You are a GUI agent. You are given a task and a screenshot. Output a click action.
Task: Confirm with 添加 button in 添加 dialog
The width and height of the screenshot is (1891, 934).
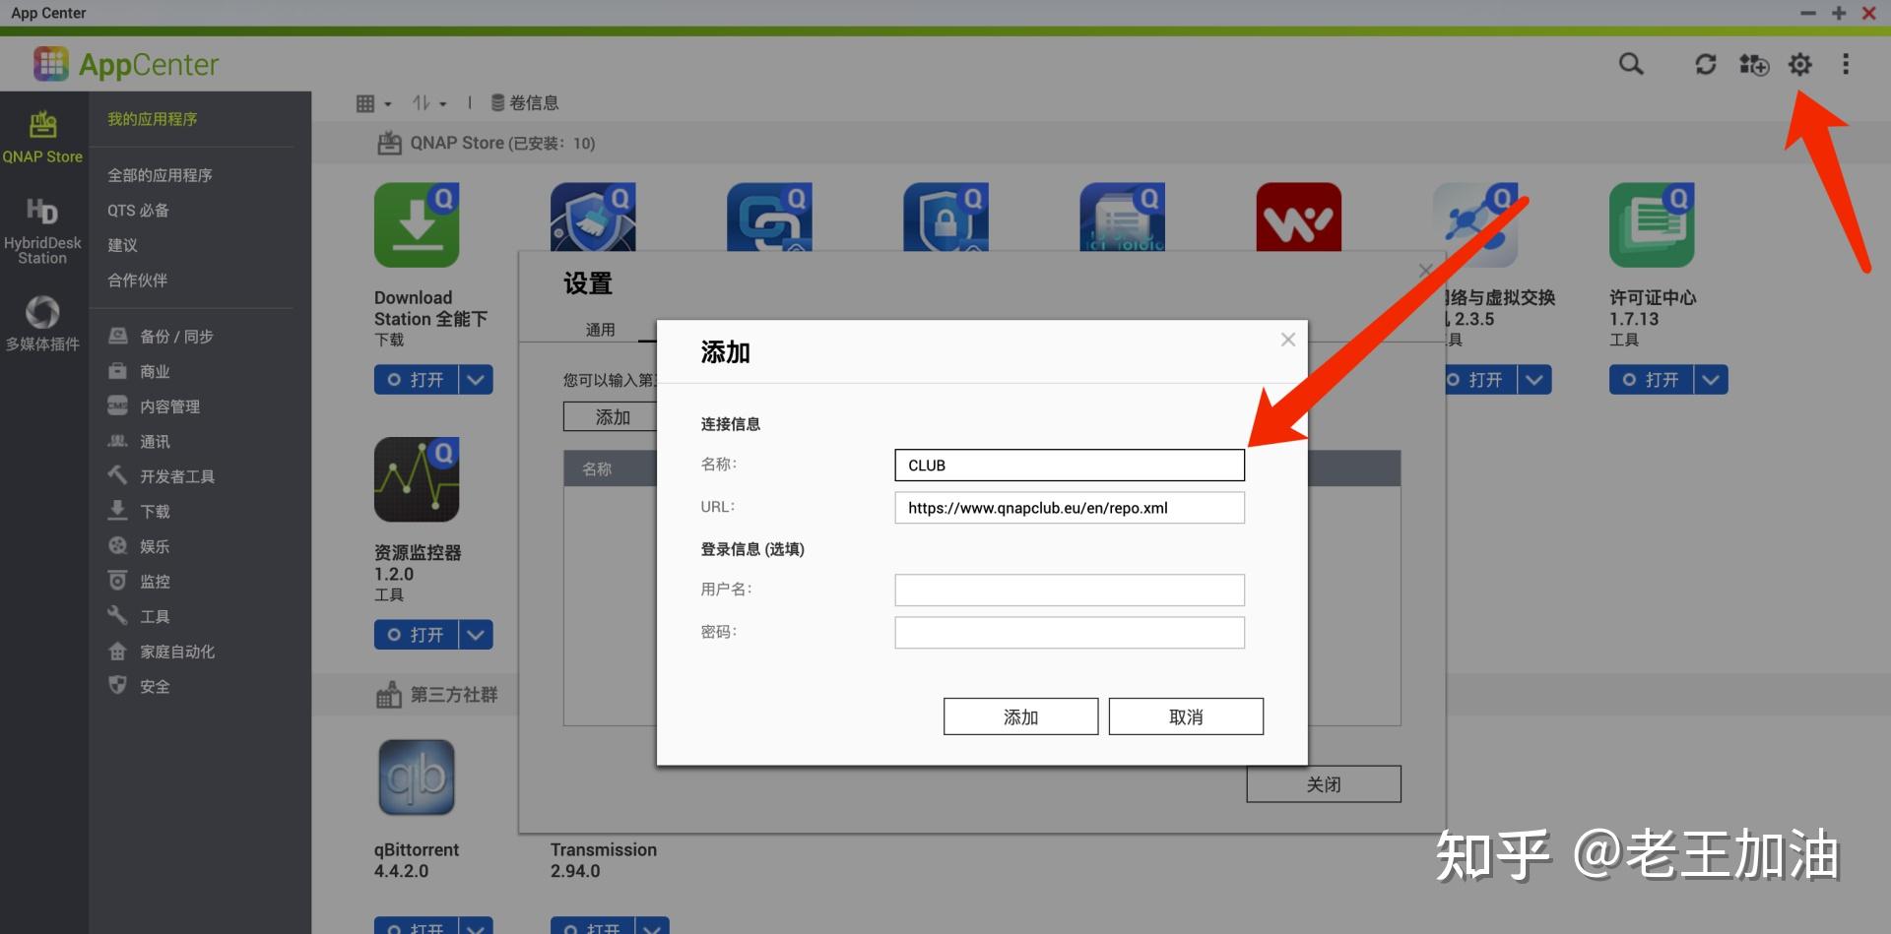(x=1020, y=716)
